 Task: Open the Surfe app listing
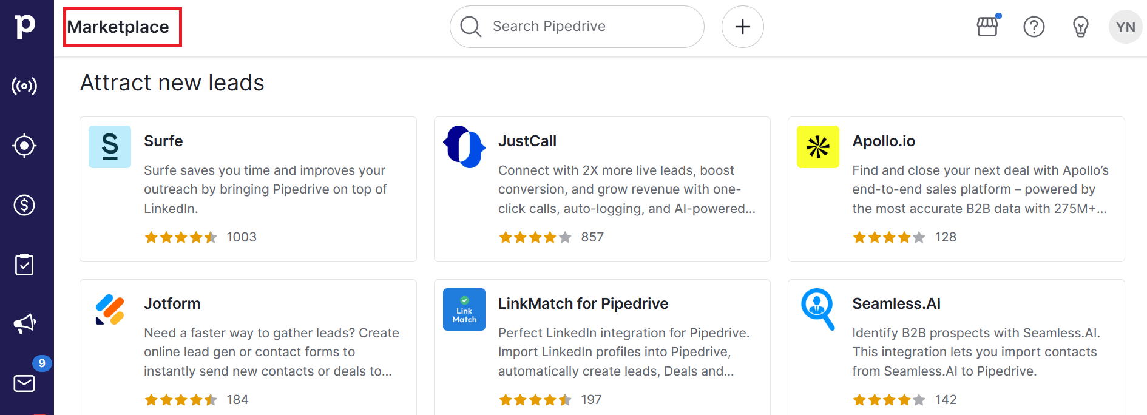coord(248,189)
